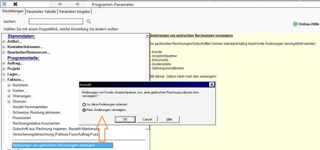The width and height of the screenshot is (320, 150).
Task: Select the Stammdaten: heading
Action: click(x=22, y=36)
